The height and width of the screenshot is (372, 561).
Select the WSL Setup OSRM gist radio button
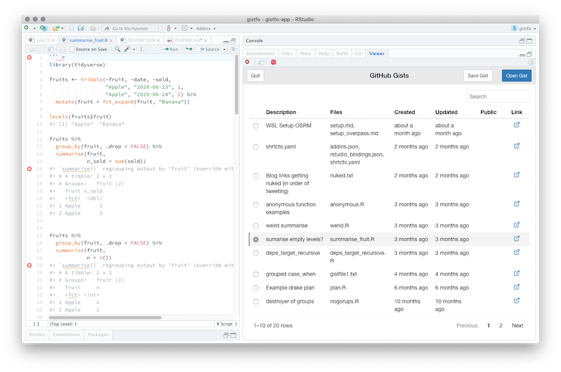[x=256, y=126]
